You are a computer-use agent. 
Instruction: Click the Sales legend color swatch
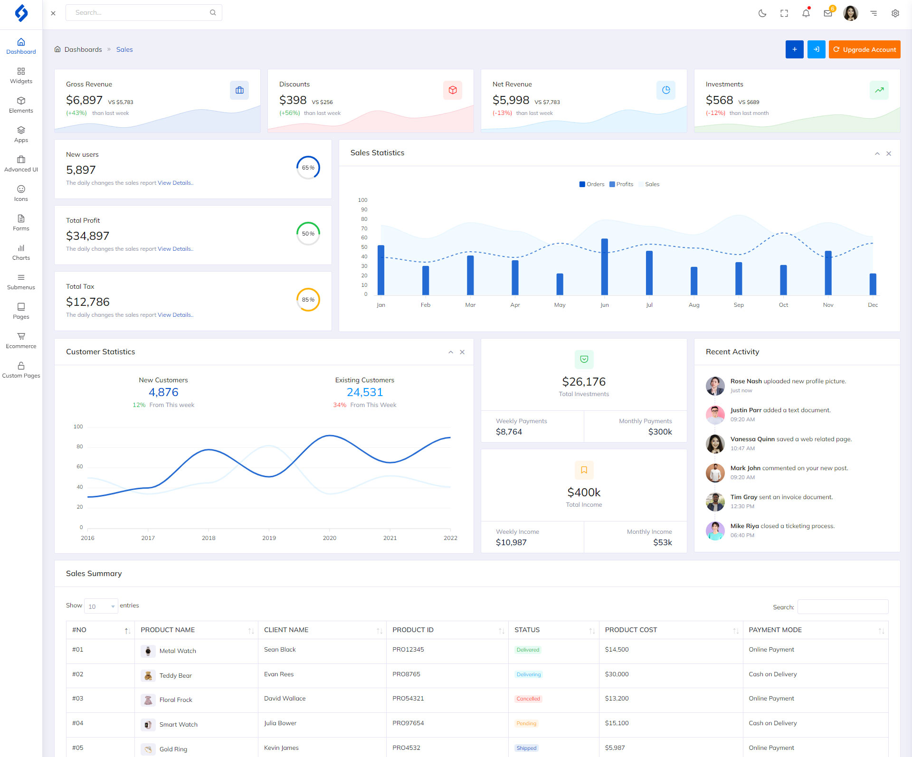pyautogui.click(x=641, y=184)
